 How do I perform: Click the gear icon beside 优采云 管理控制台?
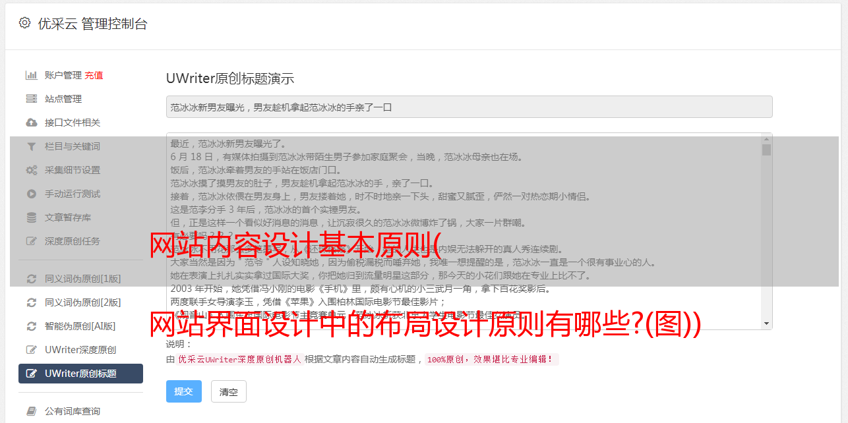pos(24,23)
